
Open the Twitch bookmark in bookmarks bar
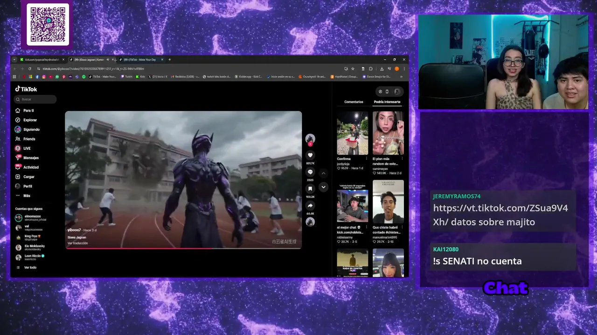pyautogui.click(x=126, y=77)
